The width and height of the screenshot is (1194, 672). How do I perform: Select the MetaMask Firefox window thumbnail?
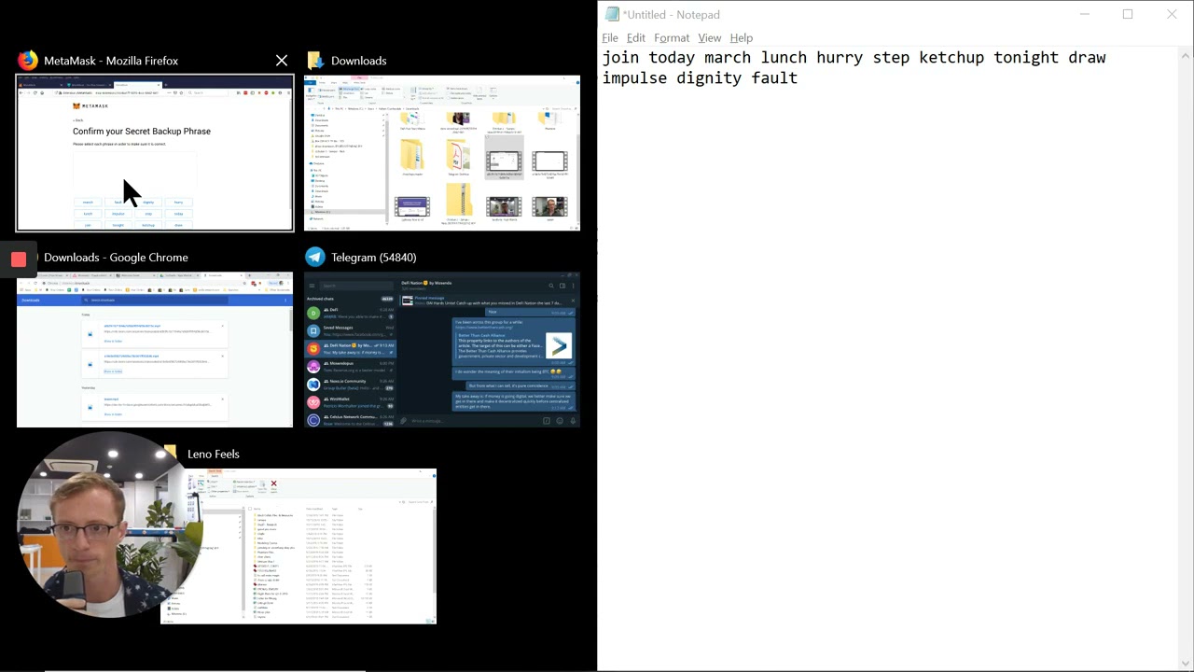155,153
